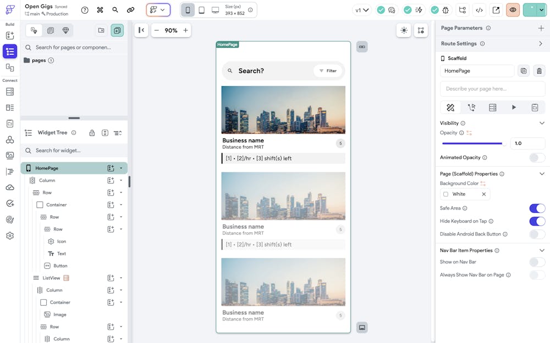This screenshot has width=550, height=343.
Task: Turn off Hide Keyboard on Tap
Action: click(537, 221)
